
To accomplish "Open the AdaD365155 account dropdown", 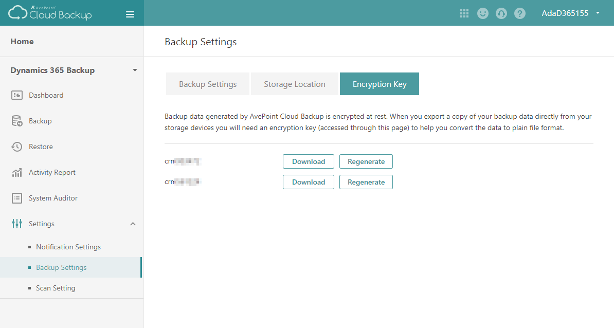I will tap(571, 13).
